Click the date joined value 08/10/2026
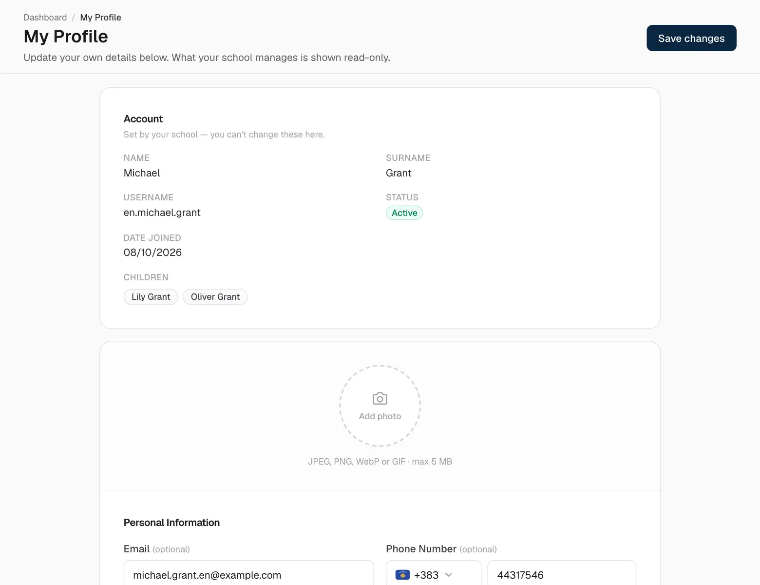Viewport: 760px width, 585px height. [x=152, y=253]
